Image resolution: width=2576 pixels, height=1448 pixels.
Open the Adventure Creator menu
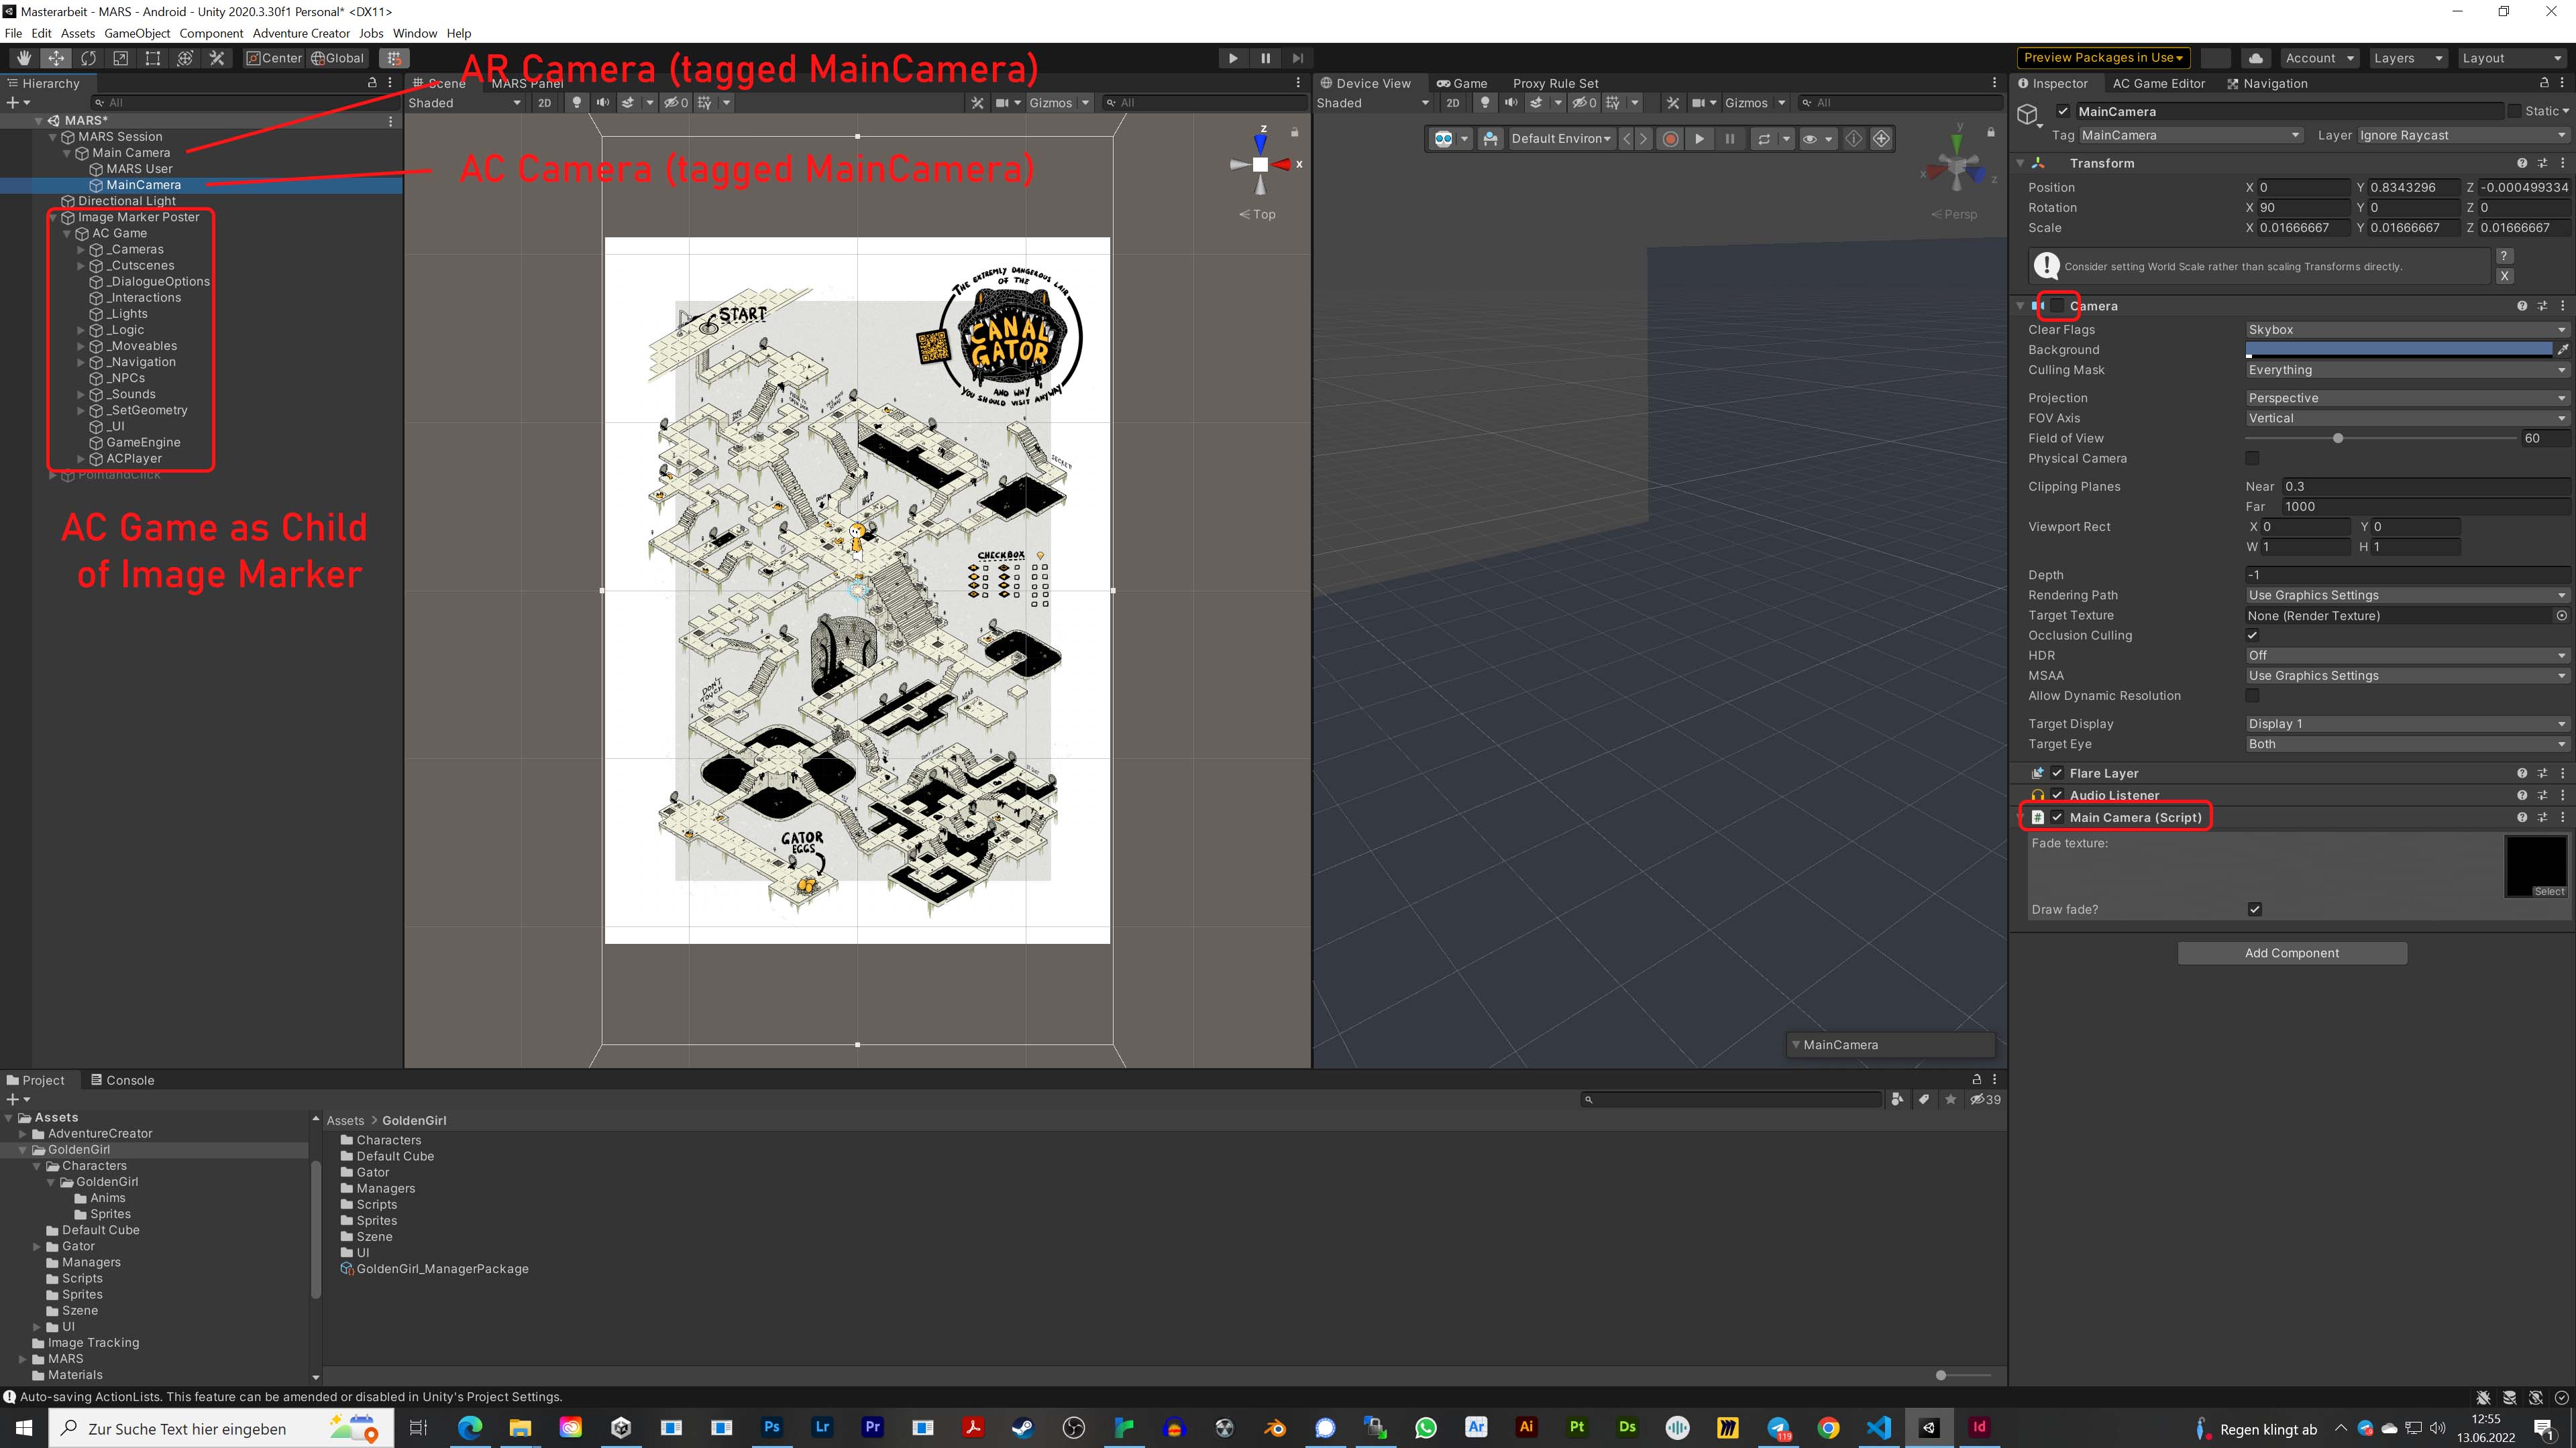coord(301,33)
